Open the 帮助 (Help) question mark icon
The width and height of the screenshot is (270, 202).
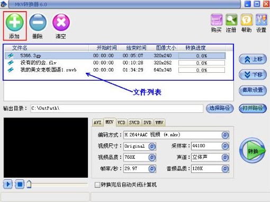[x=247, y=20]
